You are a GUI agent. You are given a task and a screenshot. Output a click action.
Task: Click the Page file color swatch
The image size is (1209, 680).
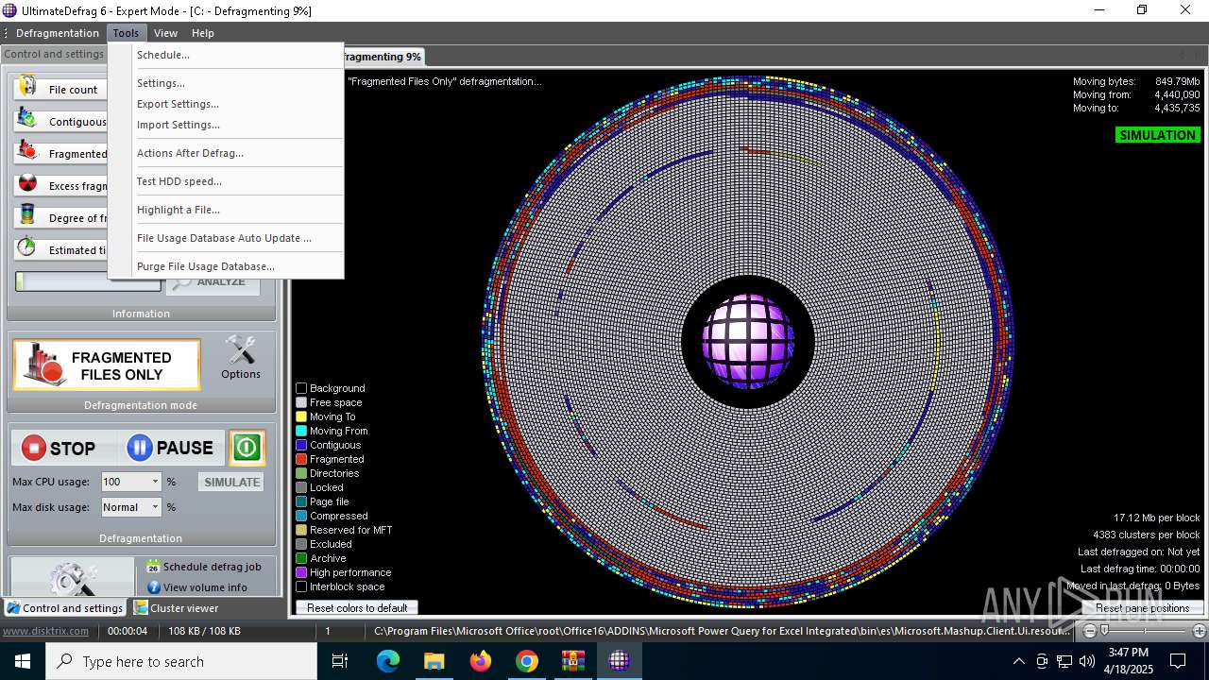click(301, 501)
